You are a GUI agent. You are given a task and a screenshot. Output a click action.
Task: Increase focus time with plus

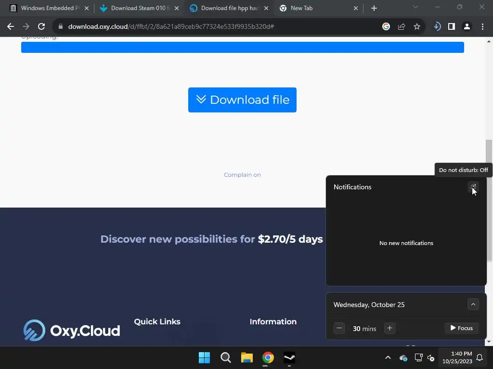(x=389, y=328)
